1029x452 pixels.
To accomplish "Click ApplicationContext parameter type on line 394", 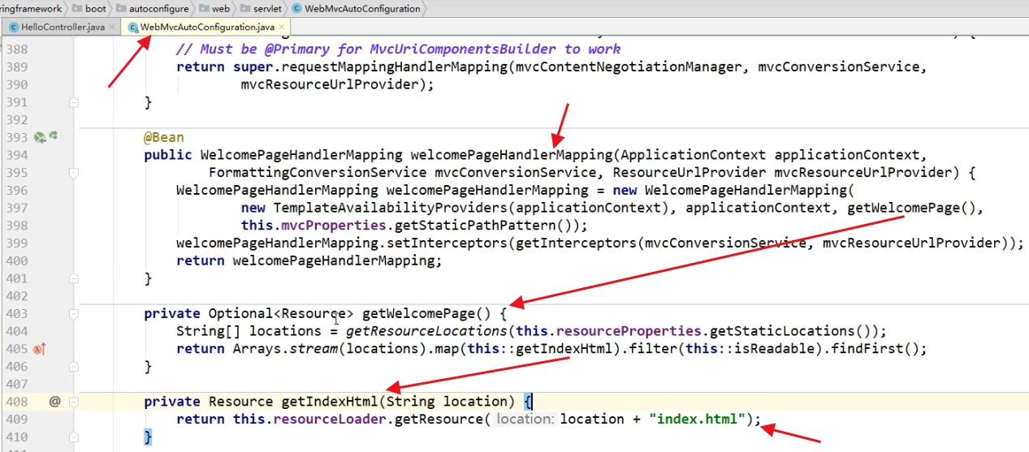I will point(693,155).
